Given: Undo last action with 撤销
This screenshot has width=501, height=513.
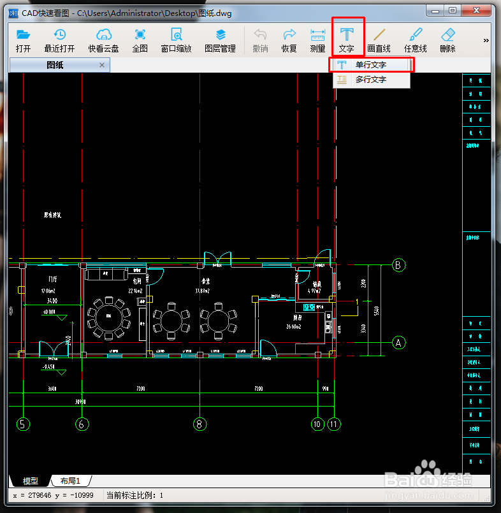Looking at the screenshot, I should (x=261, y=41).
